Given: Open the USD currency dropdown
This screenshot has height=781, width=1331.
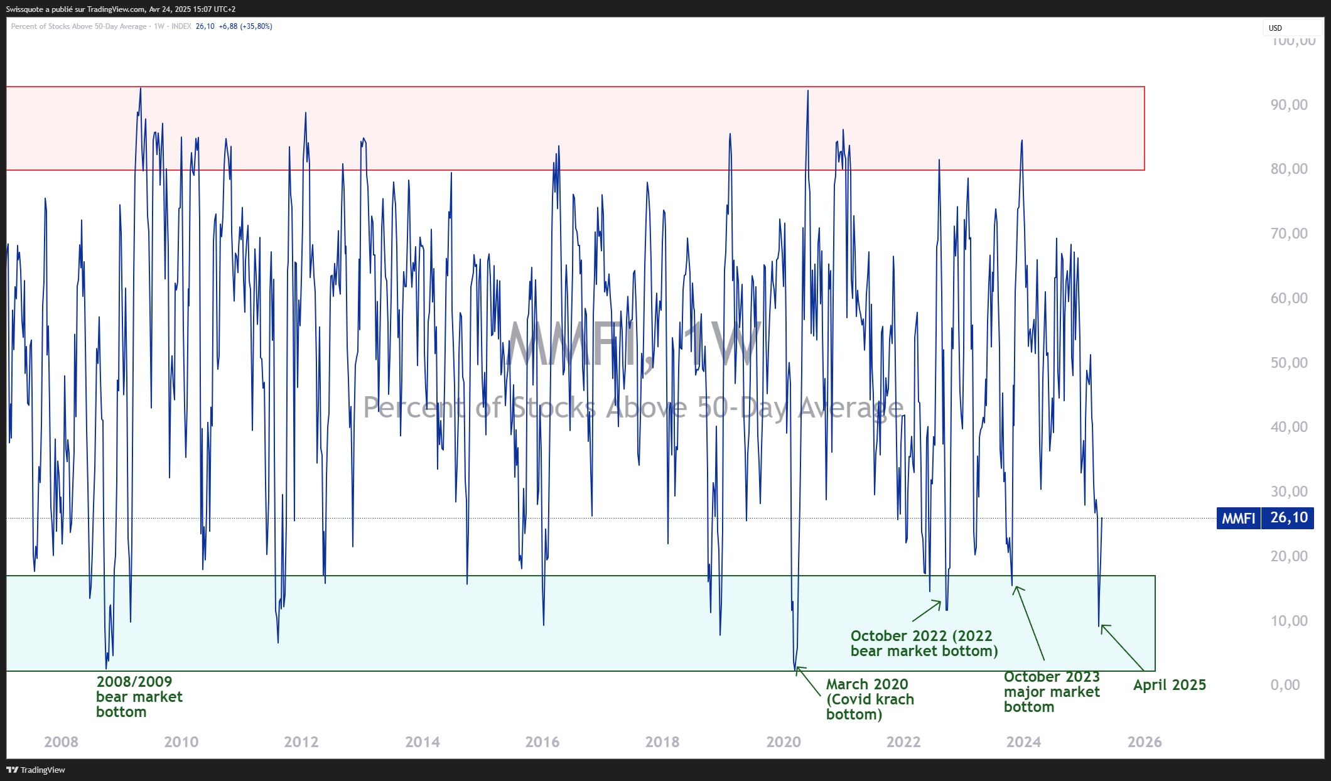Looking at the screenshot, I should pyautogui.click(x=1292, y=28).
